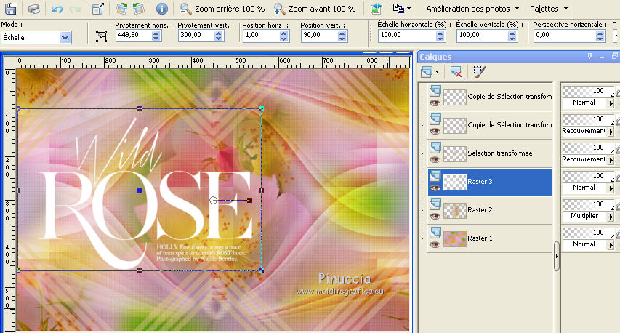Select the Raster 2 layer name
Viewport: 620px width, 333px height.
[480, 210]
